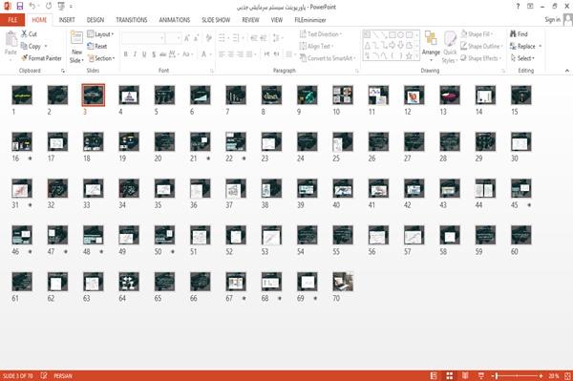Click the Redo icon in title bar

tap(49, 7)
